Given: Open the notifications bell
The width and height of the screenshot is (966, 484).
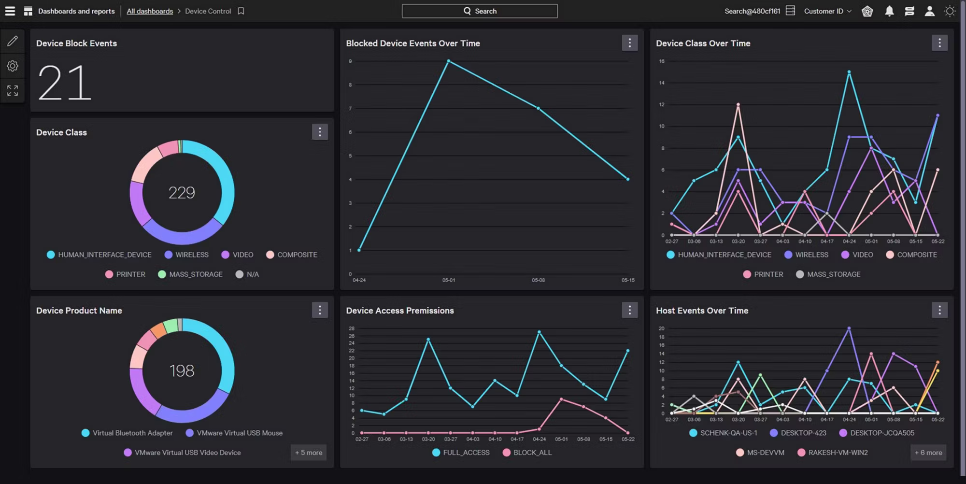Looking at the screenshot, I should pos(889,11).
